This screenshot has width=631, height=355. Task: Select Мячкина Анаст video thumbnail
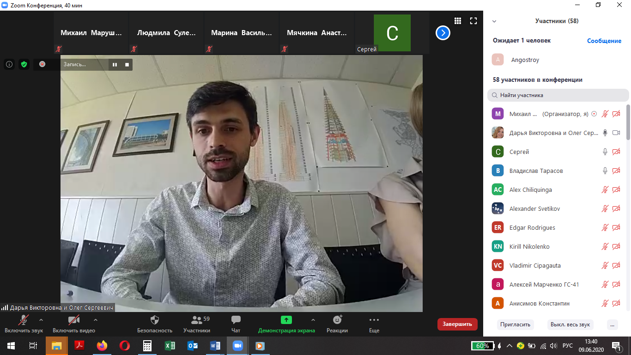[x=317, y=33]
